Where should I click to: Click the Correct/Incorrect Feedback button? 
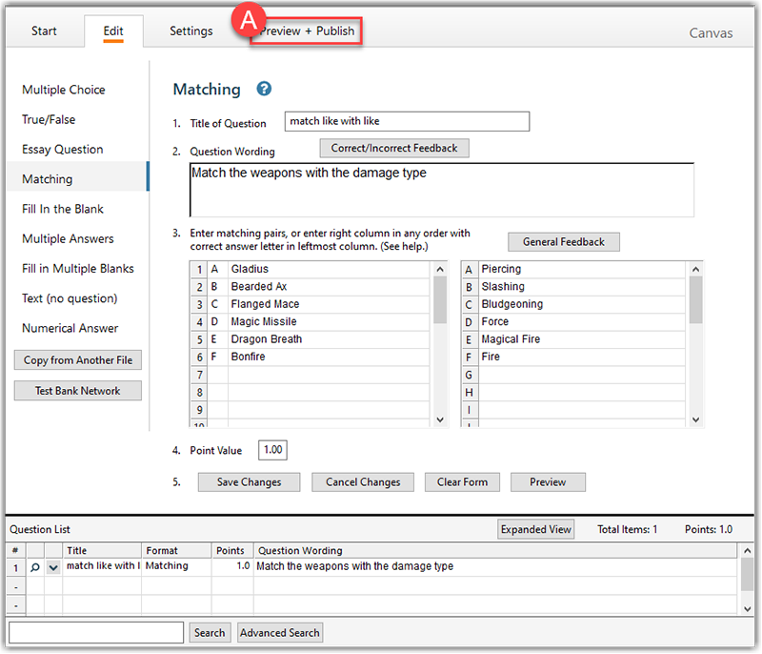[x=394, y=148]
